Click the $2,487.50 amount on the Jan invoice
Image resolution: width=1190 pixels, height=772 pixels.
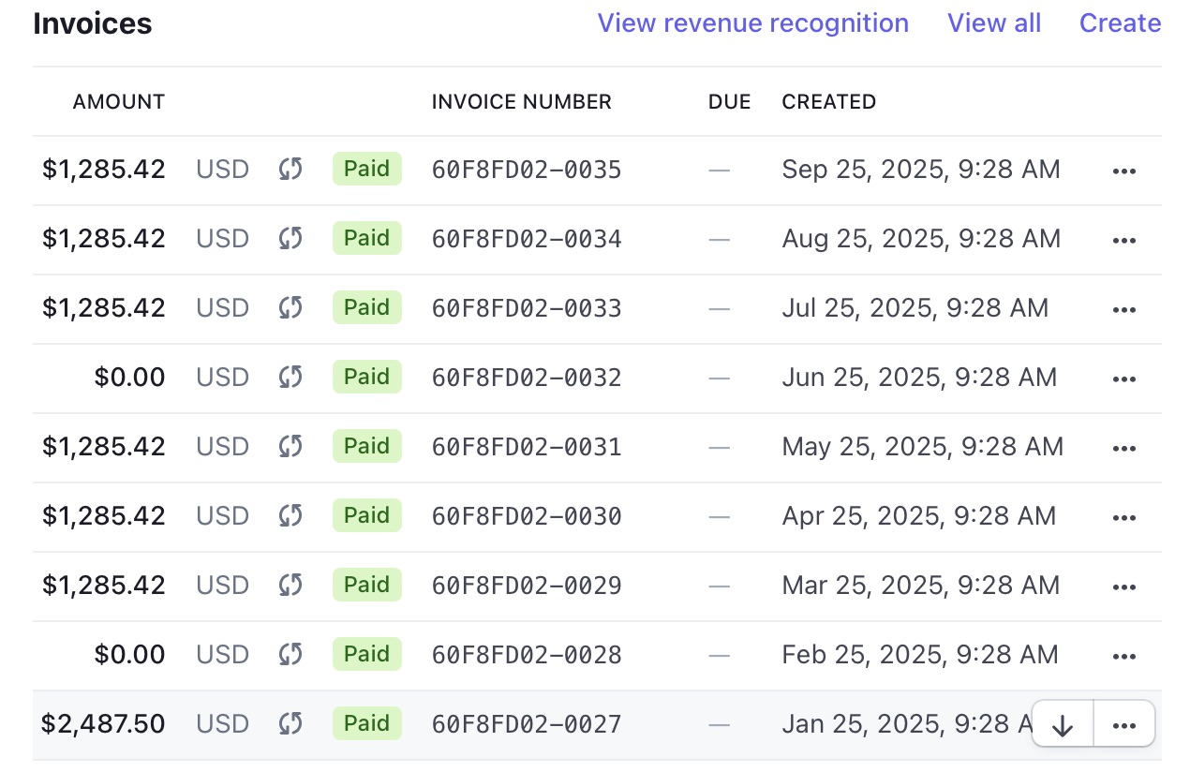click(x=103, y=723)
